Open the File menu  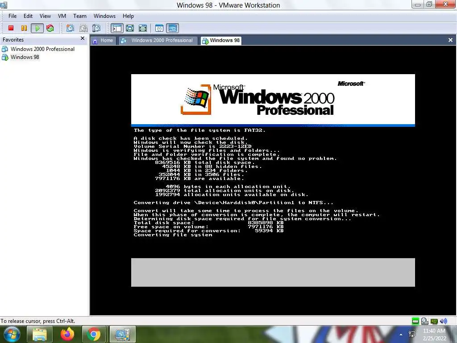point(12,16)
